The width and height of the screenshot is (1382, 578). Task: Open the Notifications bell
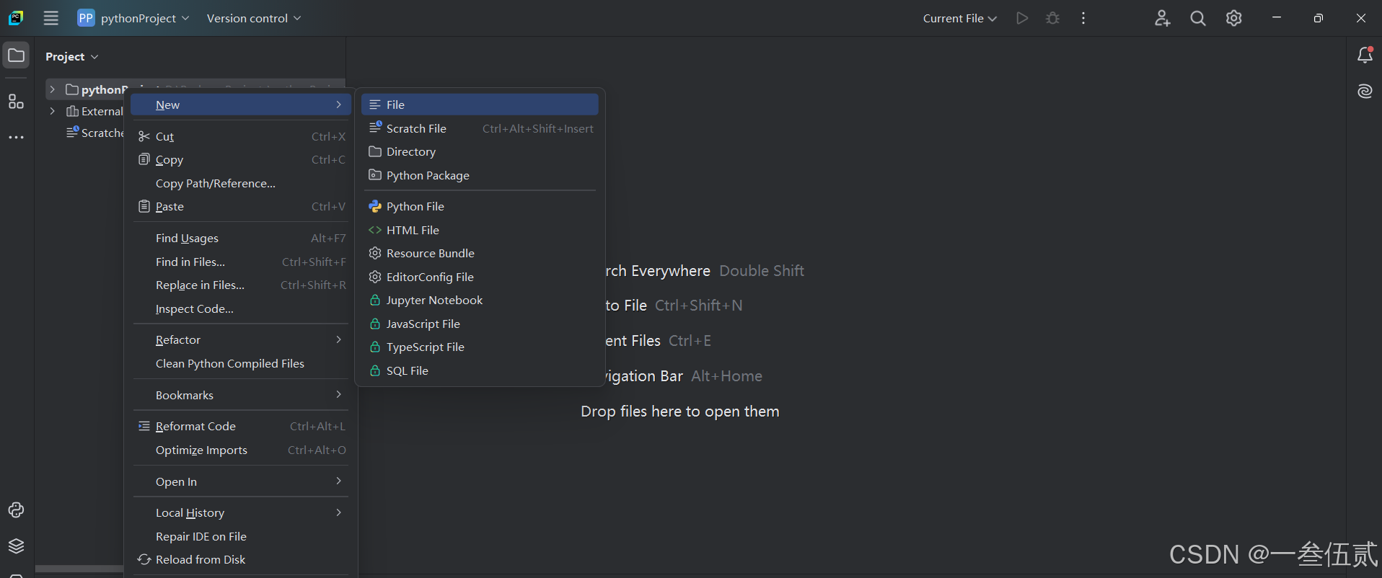coord(1365,55)
